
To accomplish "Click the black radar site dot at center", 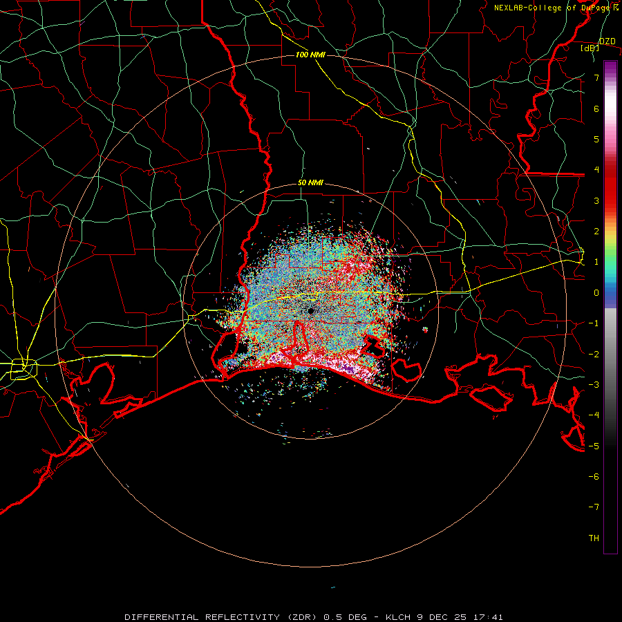I will click(x=310, y=311).
